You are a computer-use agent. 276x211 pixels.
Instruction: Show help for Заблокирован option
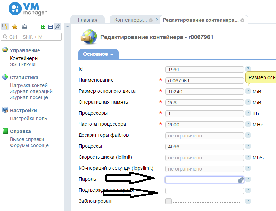248,201
